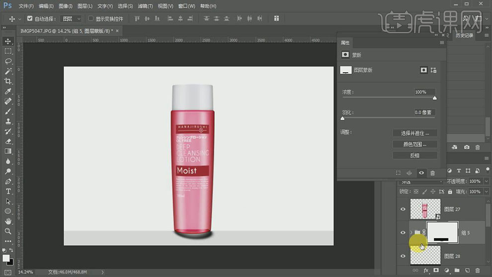
Task: Open the layer fx styles button
Action: [x=426, y=270]
